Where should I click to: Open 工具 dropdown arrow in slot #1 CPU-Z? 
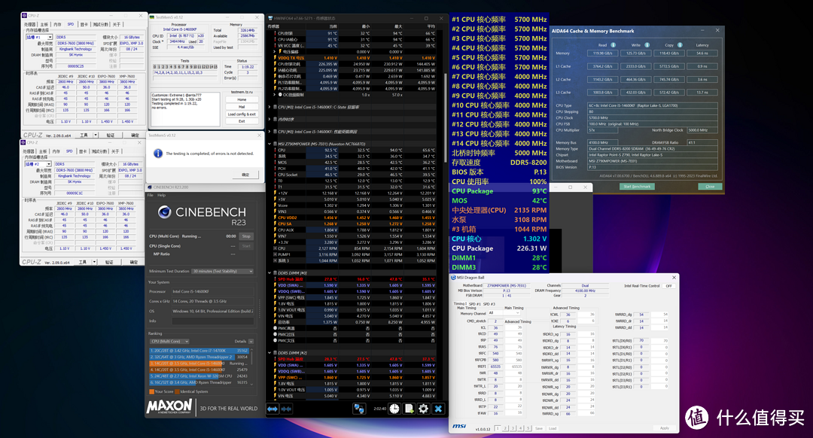96,135
